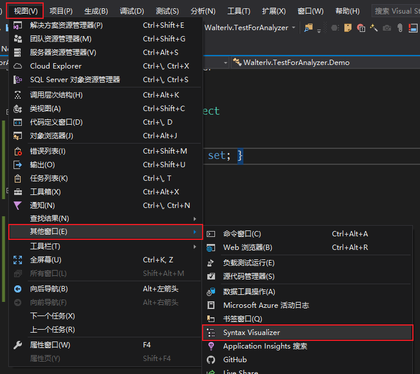The width and height of the screenshot is (420, 374).
Task: Open the toolbar overflow options arrow
Action: 319,31
